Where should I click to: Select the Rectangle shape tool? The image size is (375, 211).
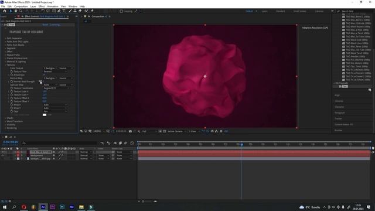[x=54, y=11]
